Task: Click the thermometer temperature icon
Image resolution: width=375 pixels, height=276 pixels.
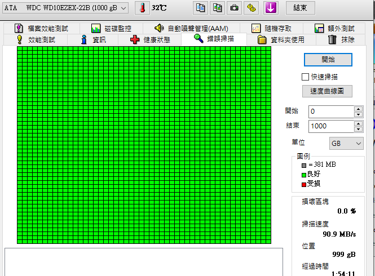Action: point(142,8)
